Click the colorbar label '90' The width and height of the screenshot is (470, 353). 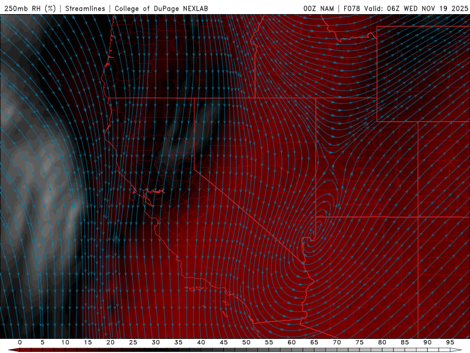pyautogui.click(x=428, y=342)
